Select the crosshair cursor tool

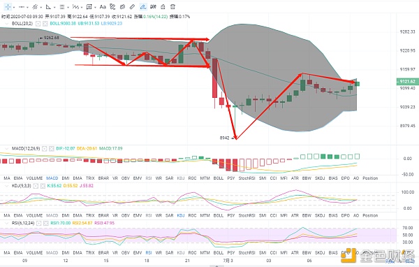(8, 7)
